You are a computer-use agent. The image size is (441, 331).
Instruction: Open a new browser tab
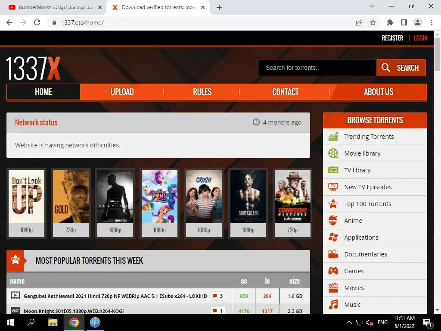click(219, 8)
